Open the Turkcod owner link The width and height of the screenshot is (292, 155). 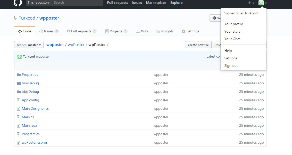[27, 18]
